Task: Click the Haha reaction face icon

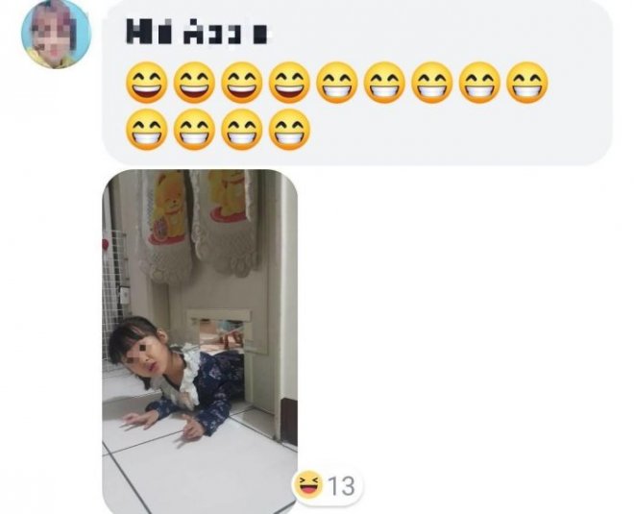Action: 307,484
